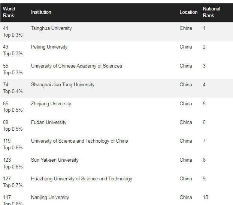This screenshot has width=233, height=205.
Task: Select national rank 4 cell
Action: pos(204,85)
